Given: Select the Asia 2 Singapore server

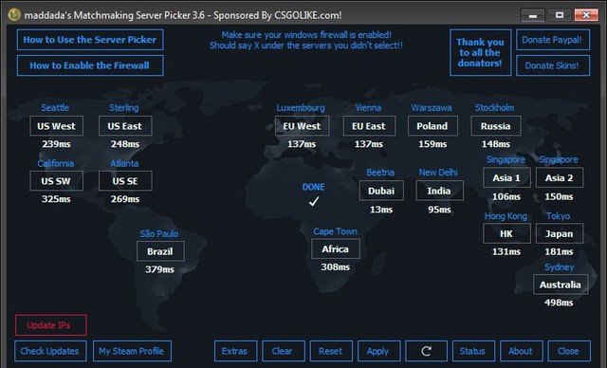Looking at the screenshot, I should click(560, 178).
